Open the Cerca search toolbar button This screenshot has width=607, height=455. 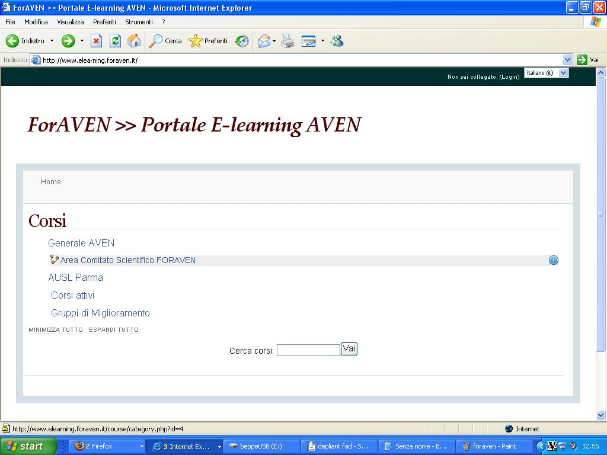click(x=166, y=41)
